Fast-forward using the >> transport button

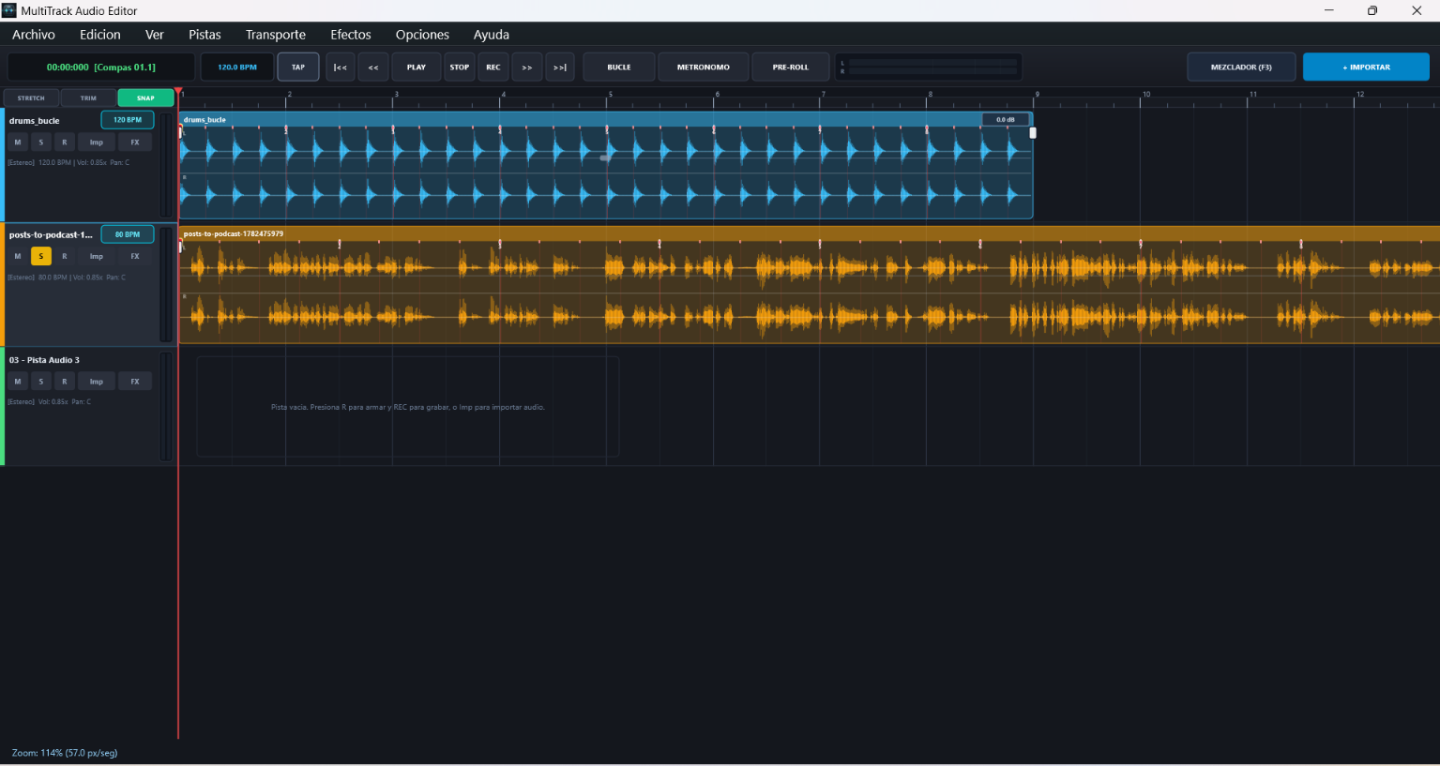tap(527, 68)
